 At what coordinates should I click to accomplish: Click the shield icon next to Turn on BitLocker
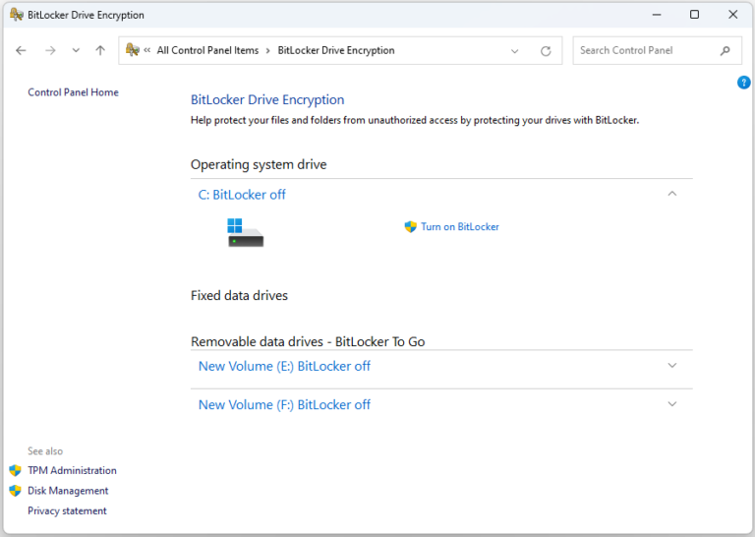tap(410, 227)
